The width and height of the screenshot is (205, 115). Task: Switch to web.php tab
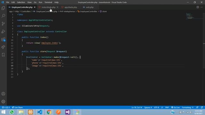(x=90, y=7)
